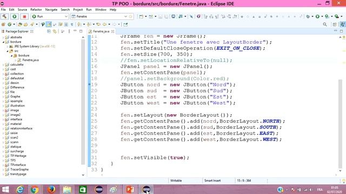Image resolution: width=346 pixels, height=194 pixels.
Task: Open the Source menu
Action: coord(22,10)
